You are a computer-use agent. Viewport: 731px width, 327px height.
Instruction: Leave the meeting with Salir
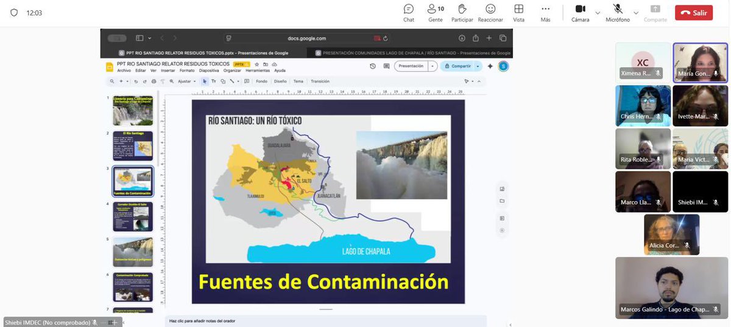[694, 12]
